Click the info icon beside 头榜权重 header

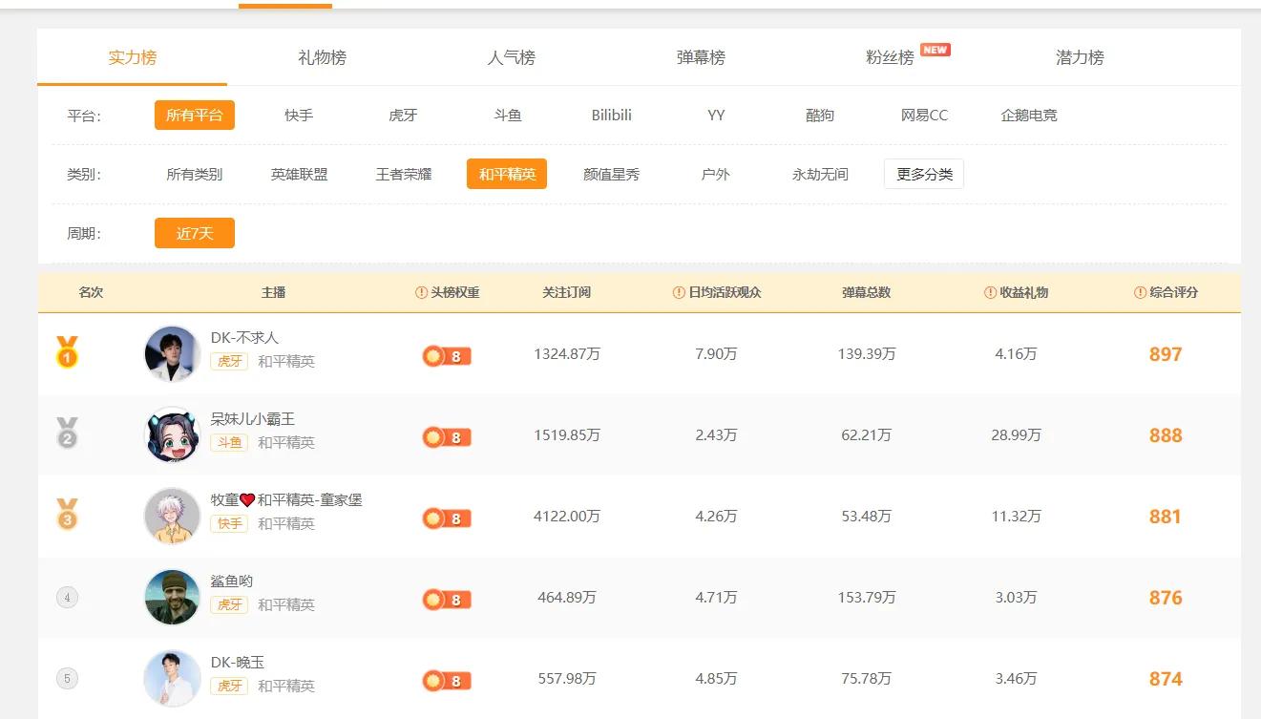[421, 293]
